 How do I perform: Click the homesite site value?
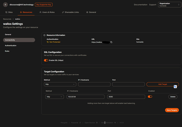140,42
